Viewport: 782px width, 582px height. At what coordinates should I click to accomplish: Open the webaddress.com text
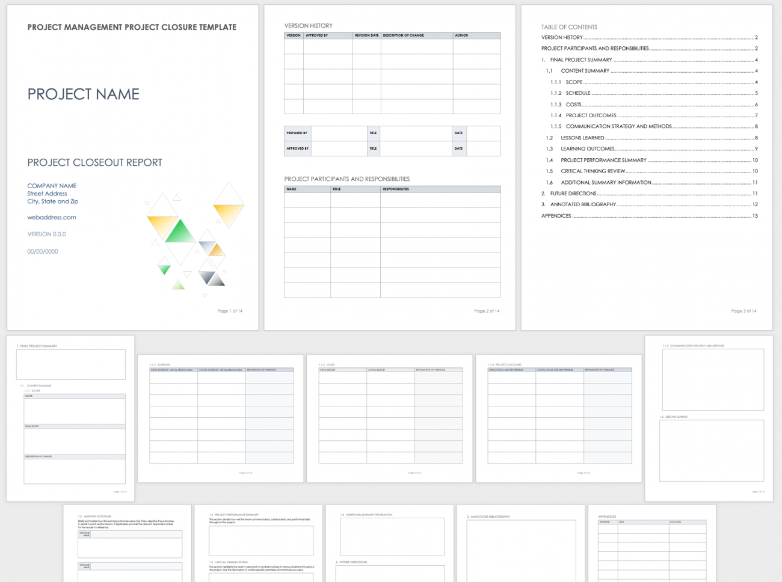[52, 217]
